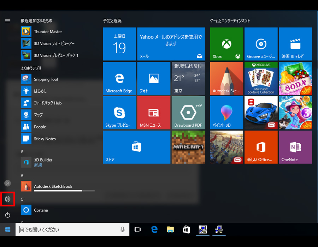Viewport: 318px width, 247px height.
Task: Open 3D Builder app
Action: tap(58, 162)
